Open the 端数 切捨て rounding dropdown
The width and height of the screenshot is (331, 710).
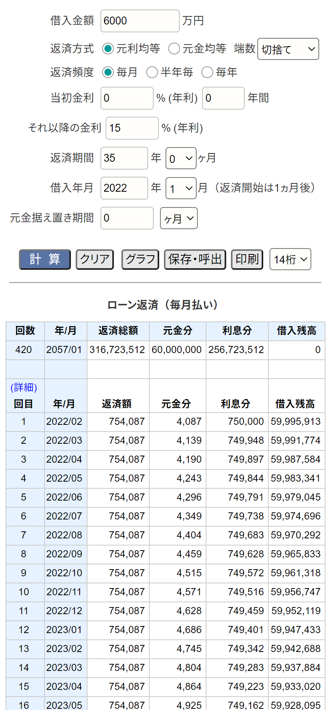coord(288,49)
